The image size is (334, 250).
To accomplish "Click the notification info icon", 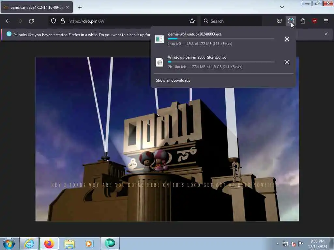I will [9, 34].
